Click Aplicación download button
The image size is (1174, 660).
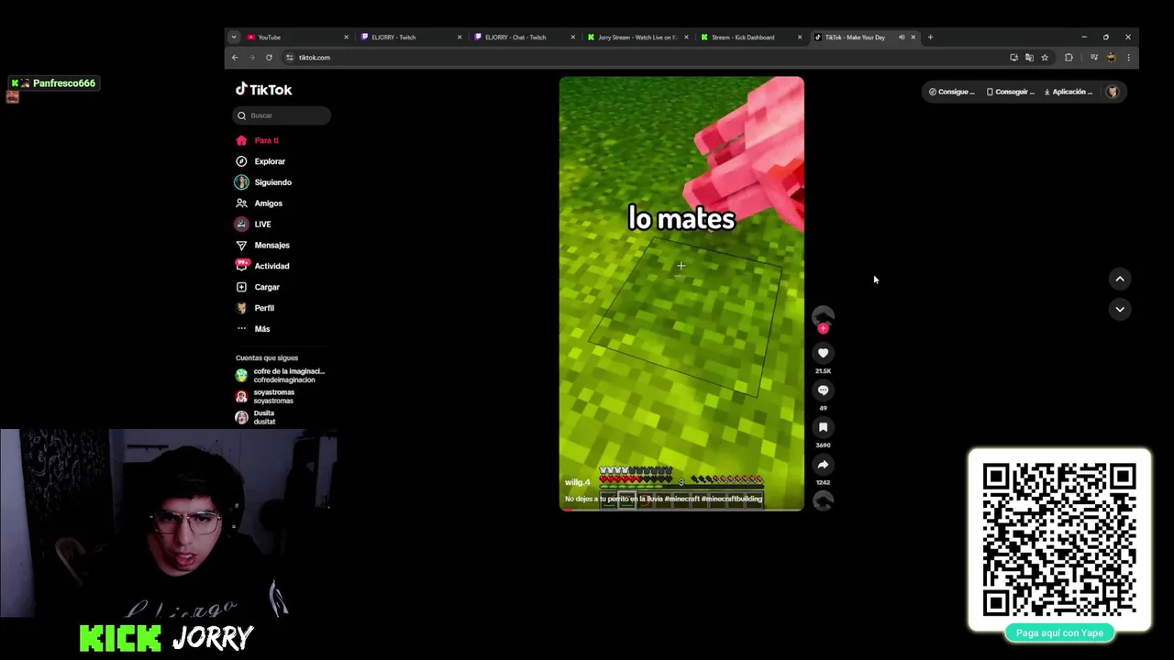pos(1069,92)
